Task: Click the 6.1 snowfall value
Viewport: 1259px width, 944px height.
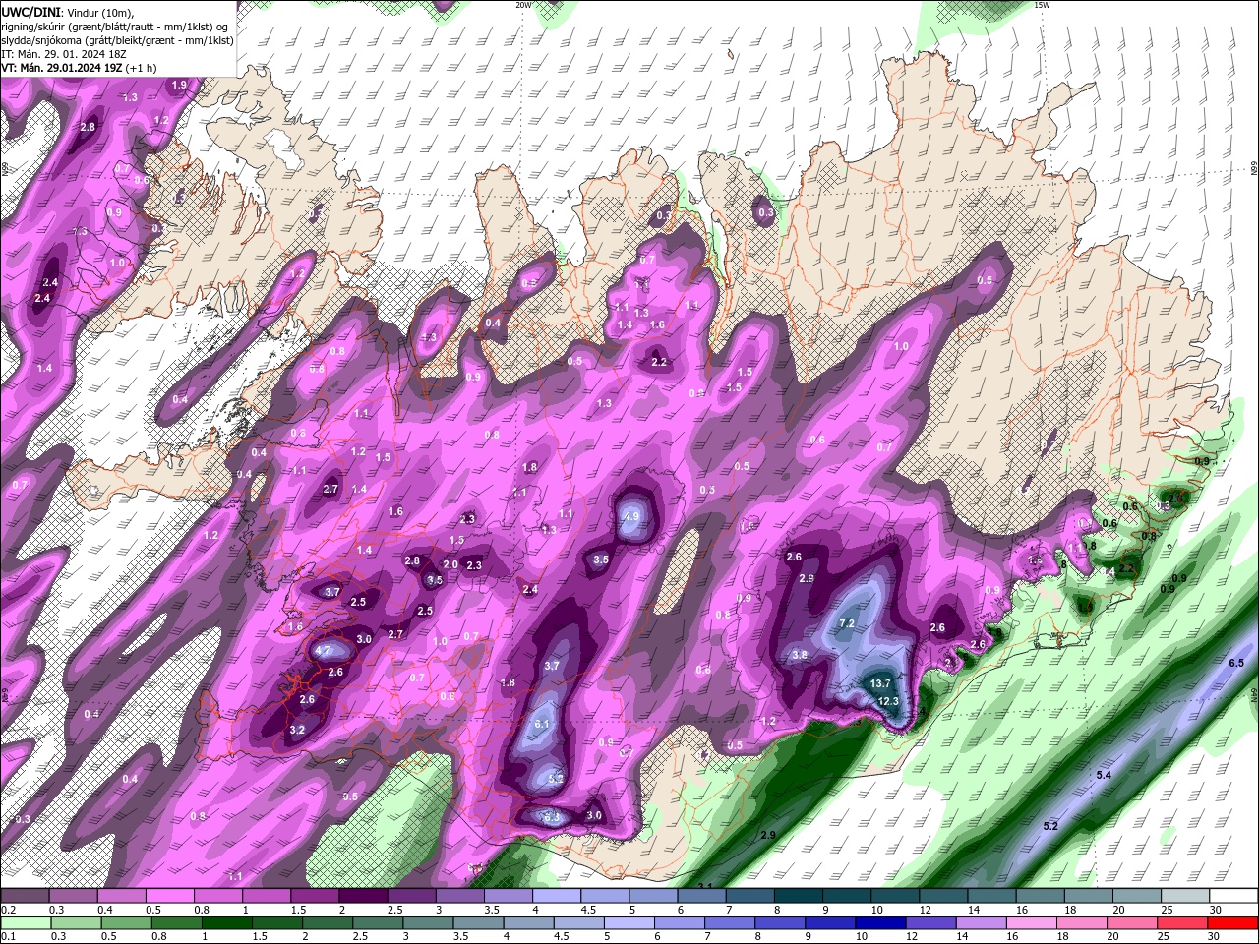Action: pyautogui.click(x=541, y=724)
